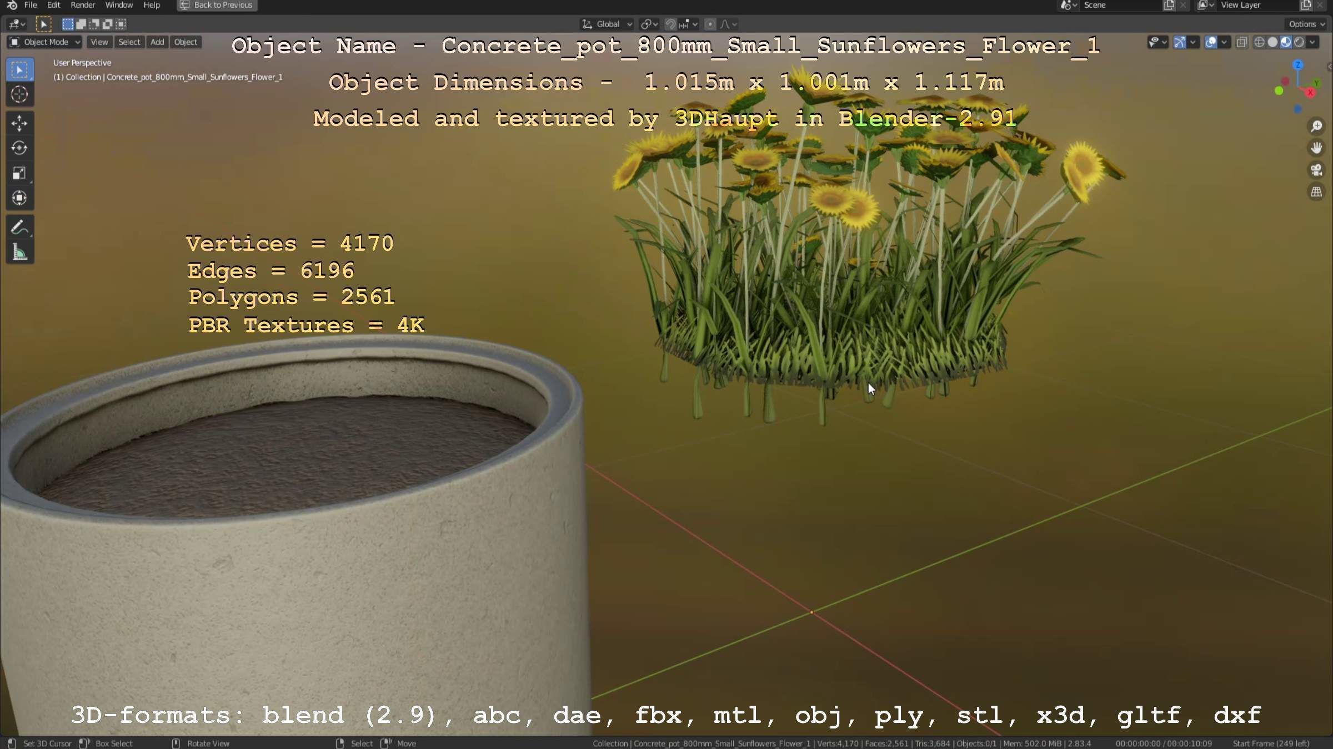Expand the shading settings dropdown arrow

[1312, 42]
